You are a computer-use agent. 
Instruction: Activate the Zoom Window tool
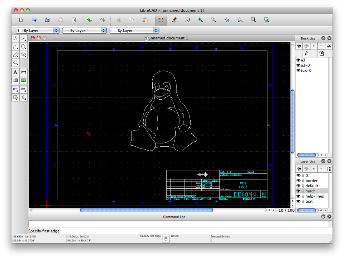pyautogui.click(x=253, y=20)
